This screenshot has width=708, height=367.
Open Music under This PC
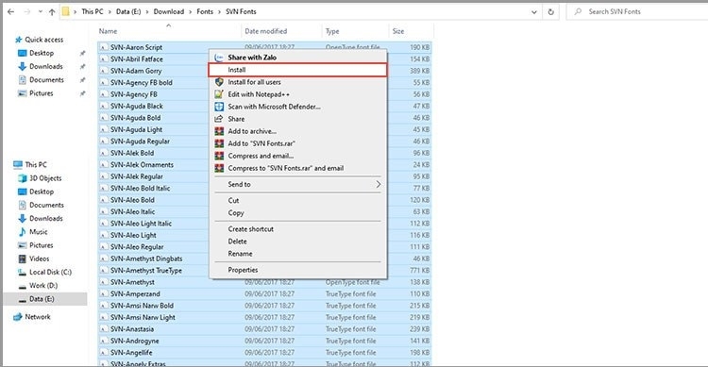click(39, 232)
